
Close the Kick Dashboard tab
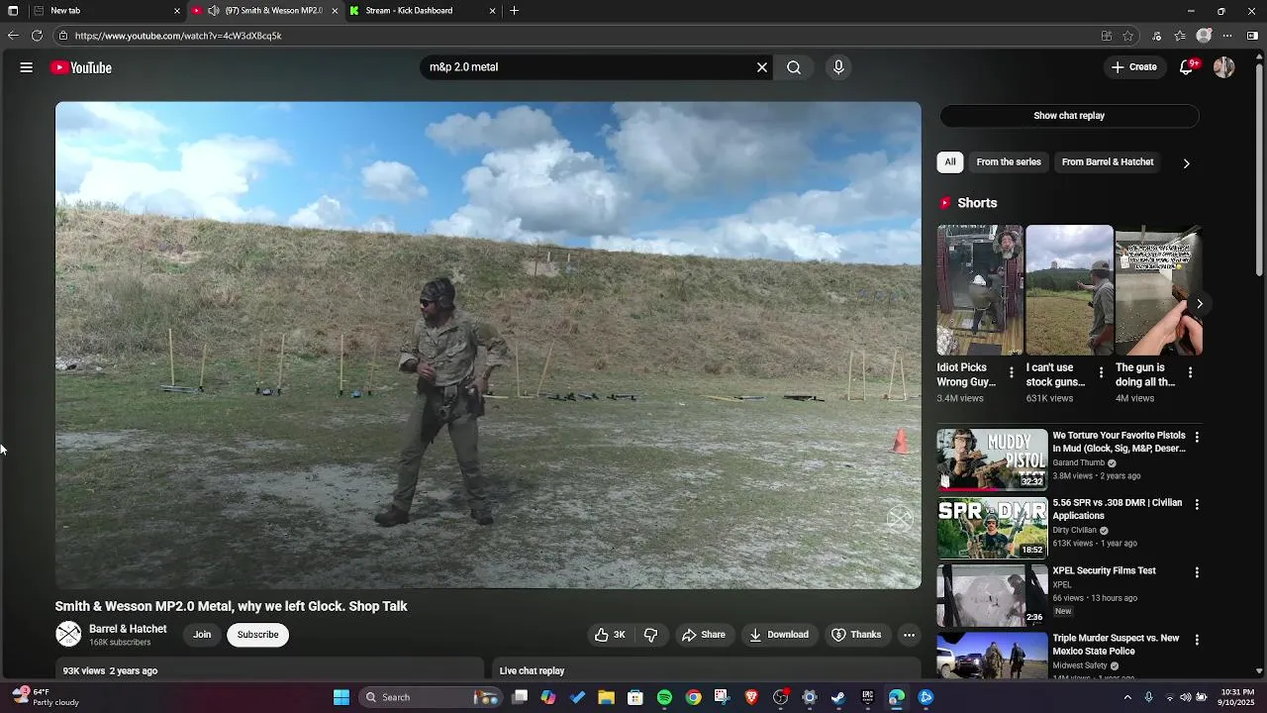[x=492, y=11]
